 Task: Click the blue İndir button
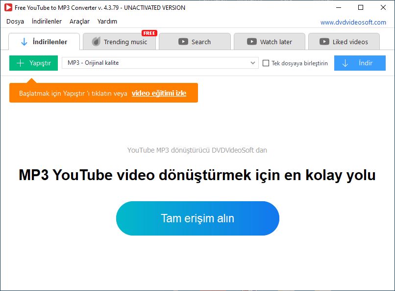pyautogui.click(x=360, y=63)
